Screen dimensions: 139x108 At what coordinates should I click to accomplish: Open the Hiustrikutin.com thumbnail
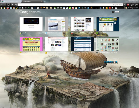point(57,24)
